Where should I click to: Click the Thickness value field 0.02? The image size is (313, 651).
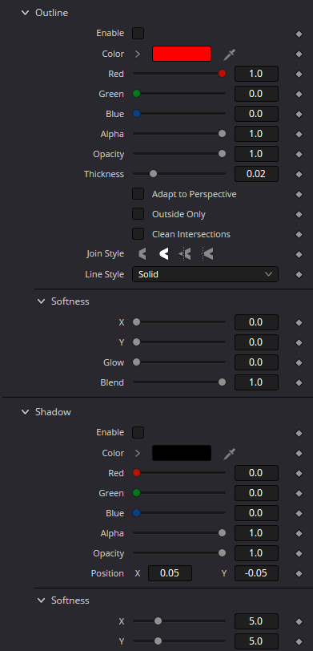[256, 174]
